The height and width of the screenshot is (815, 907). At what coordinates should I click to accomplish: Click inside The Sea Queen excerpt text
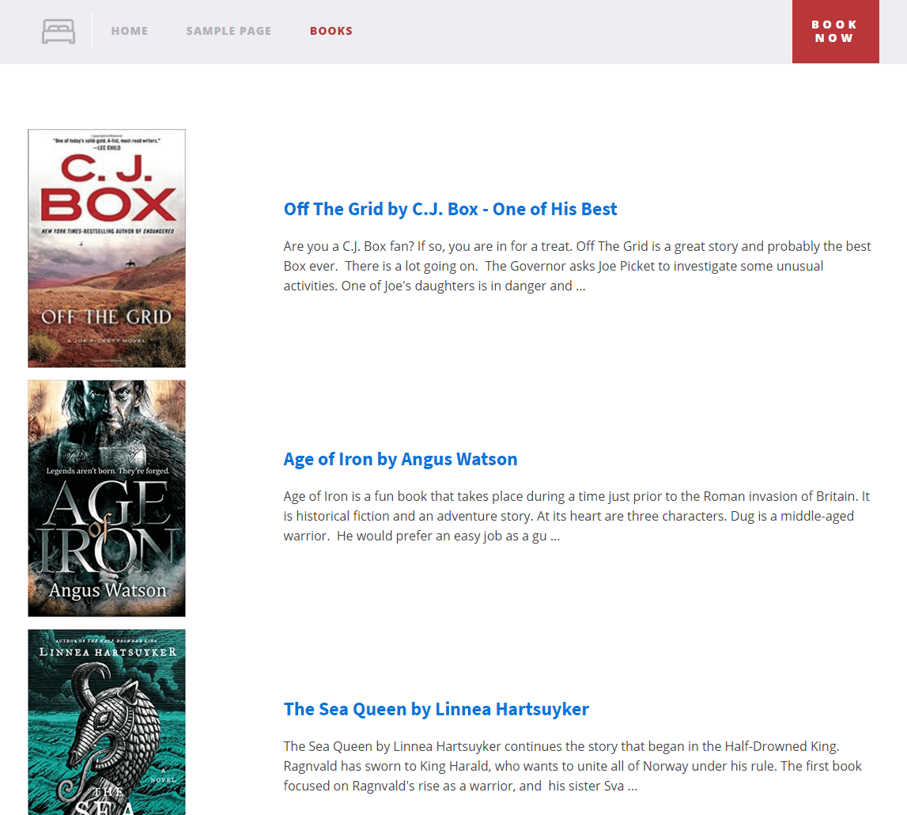554,765
